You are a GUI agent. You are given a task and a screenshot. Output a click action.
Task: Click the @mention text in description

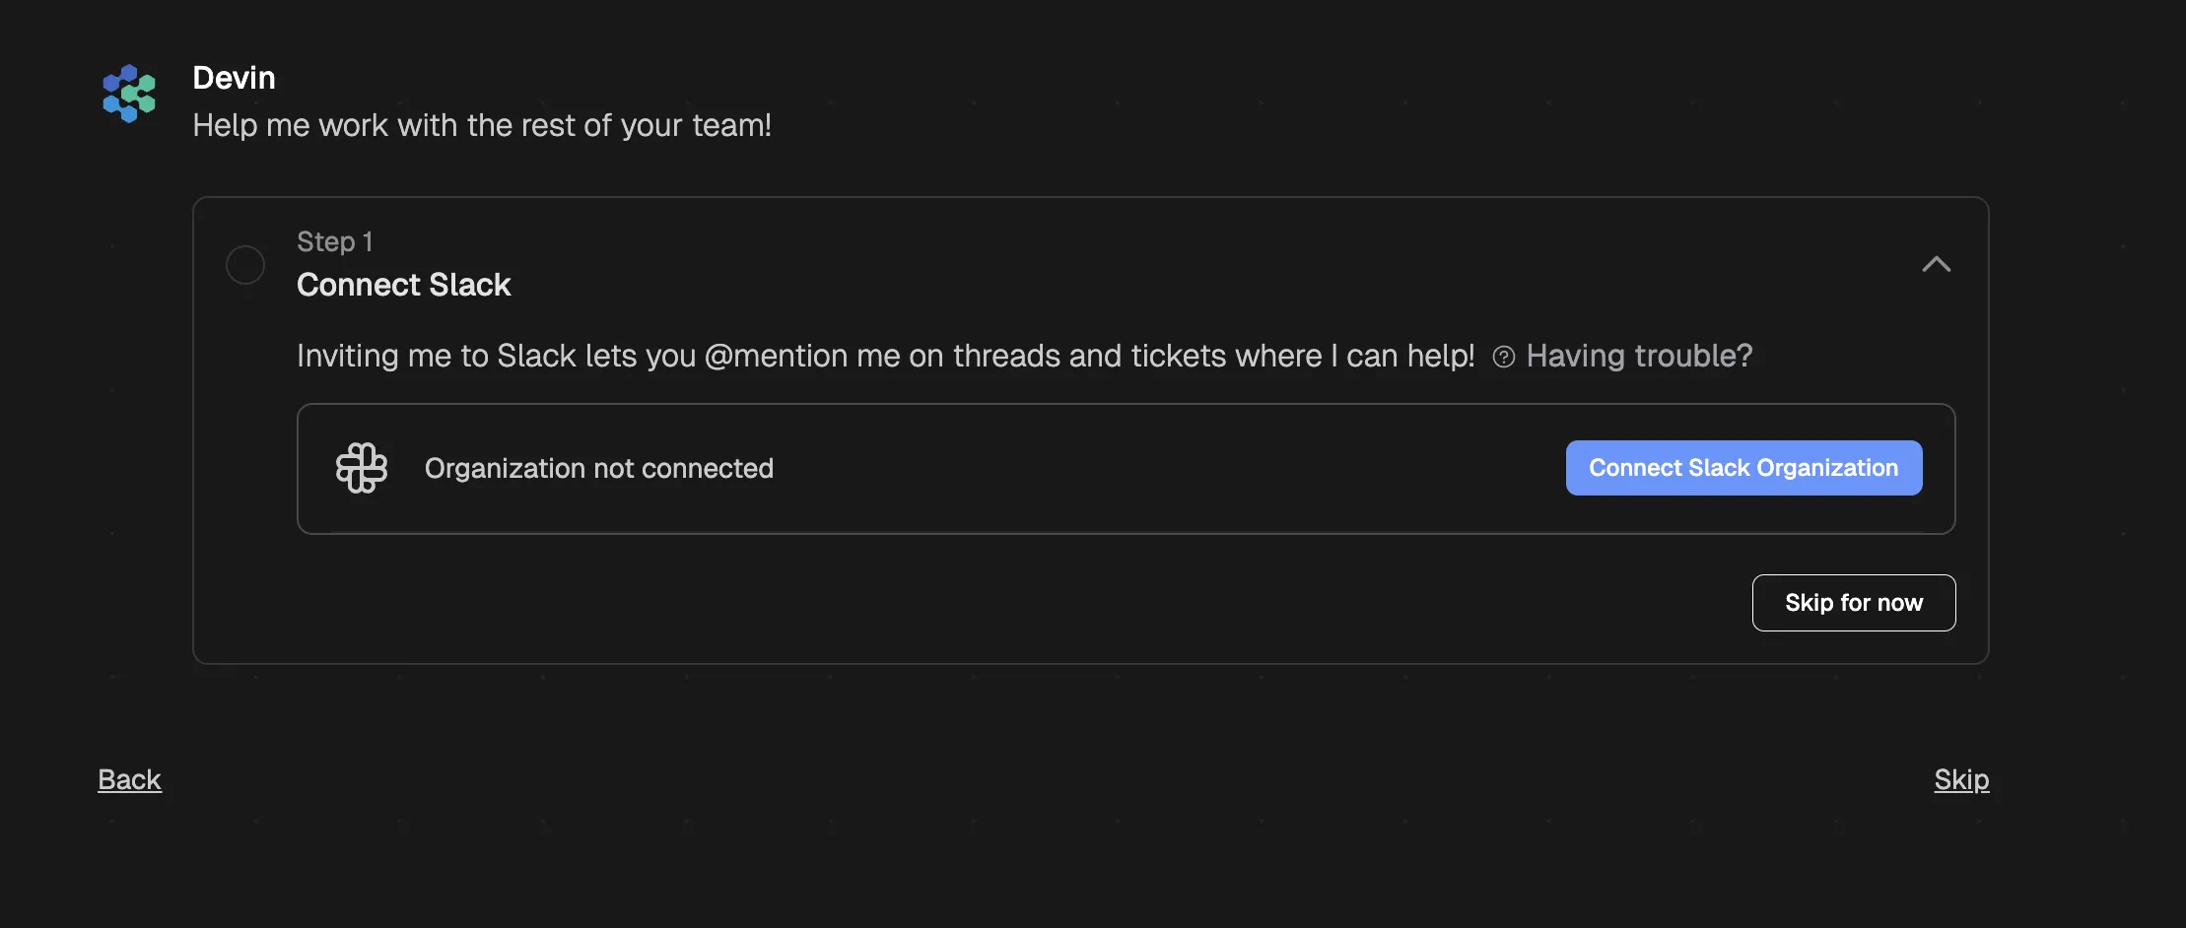776,356
